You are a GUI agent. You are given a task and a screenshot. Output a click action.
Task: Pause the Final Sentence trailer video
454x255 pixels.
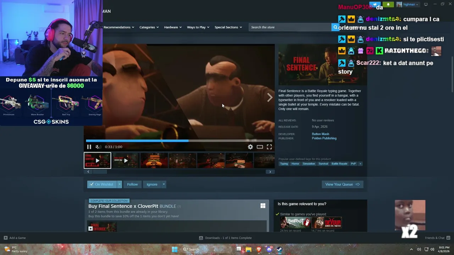click(89, 147)
